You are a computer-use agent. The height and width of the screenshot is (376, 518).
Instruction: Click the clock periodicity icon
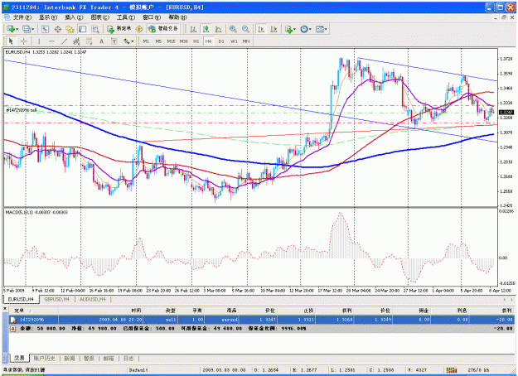304,29
